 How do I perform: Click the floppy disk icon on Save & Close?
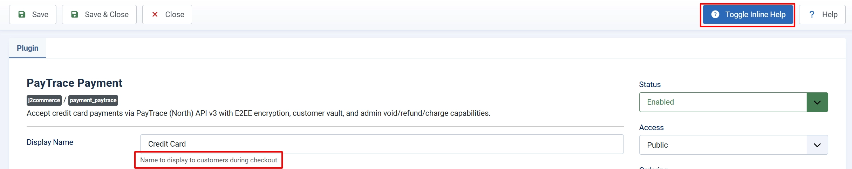(x=75, y=14)
